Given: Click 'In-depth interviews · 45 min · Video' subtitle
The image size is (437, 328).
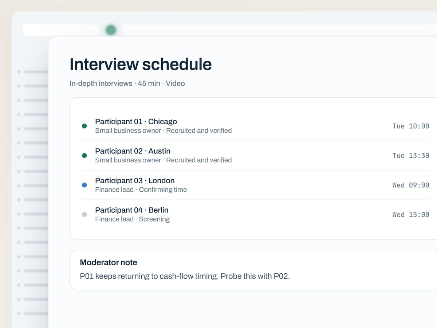Looking at the screenshot, I should [127, 83].
